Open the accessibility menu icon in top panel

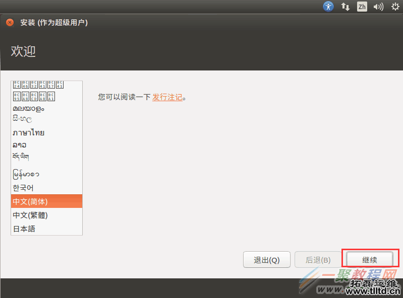click(x=328, y=7)
